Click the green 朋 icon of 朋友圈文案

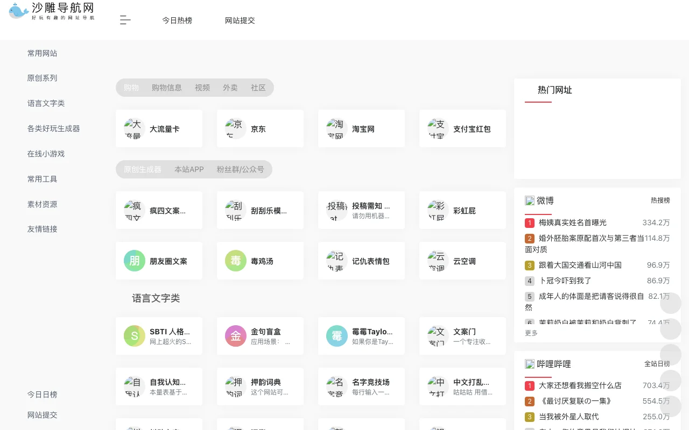tap(135, 261)
